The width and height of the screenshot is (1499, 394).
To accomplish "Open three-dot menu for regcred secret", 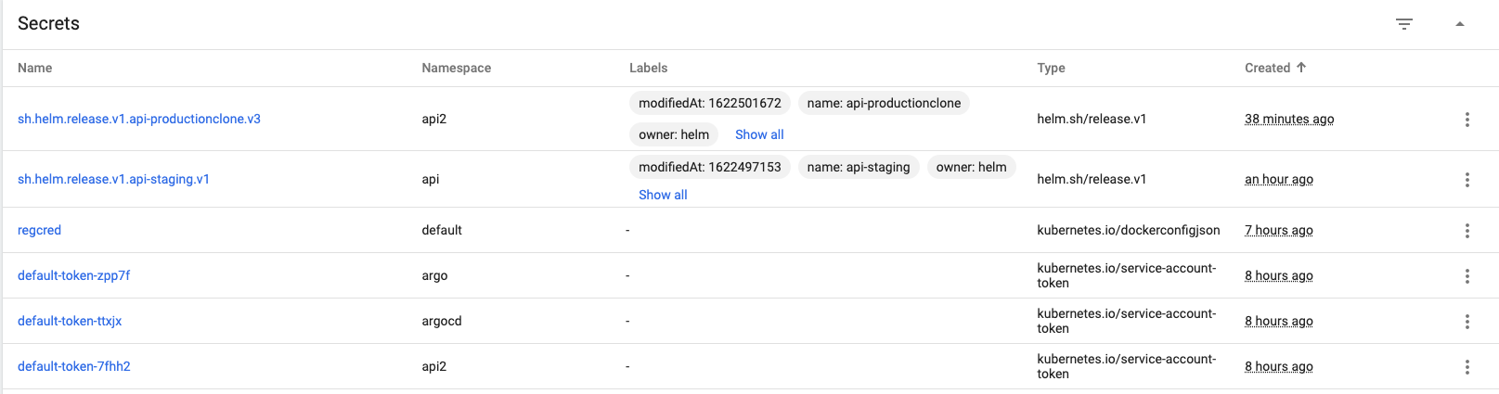I will pyautogui.click(x=1467, y=231).
